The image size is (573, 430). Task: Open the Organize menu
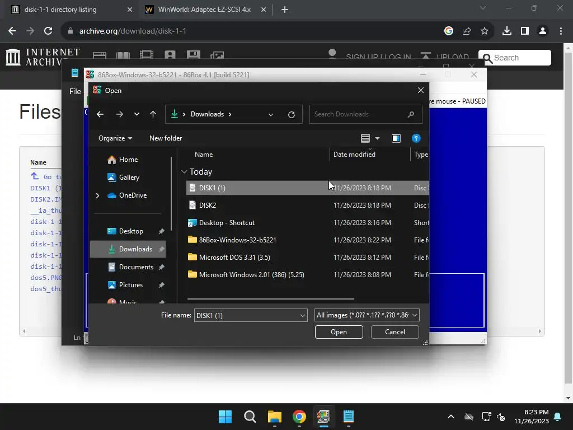115,138
